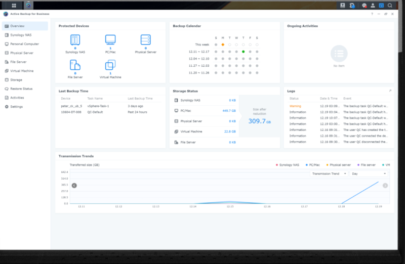Toggle File server legend series
The width and height of the screenshot is (405, 264).
click(366, 165)
